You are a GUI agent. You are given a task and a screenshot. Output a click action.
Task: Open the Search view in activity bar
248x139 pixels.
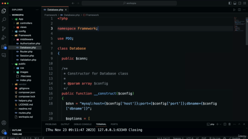pyautogui.click(x=4, y=20)
